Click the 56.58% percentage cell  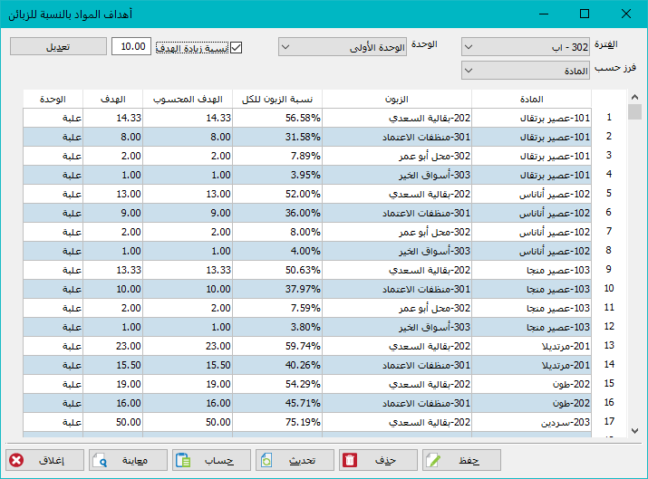click(x=277, y=118)
